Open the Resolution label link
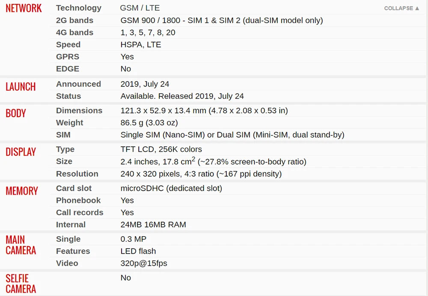Image resolution: width=428 pixels, height=296 pixels. 77,174
